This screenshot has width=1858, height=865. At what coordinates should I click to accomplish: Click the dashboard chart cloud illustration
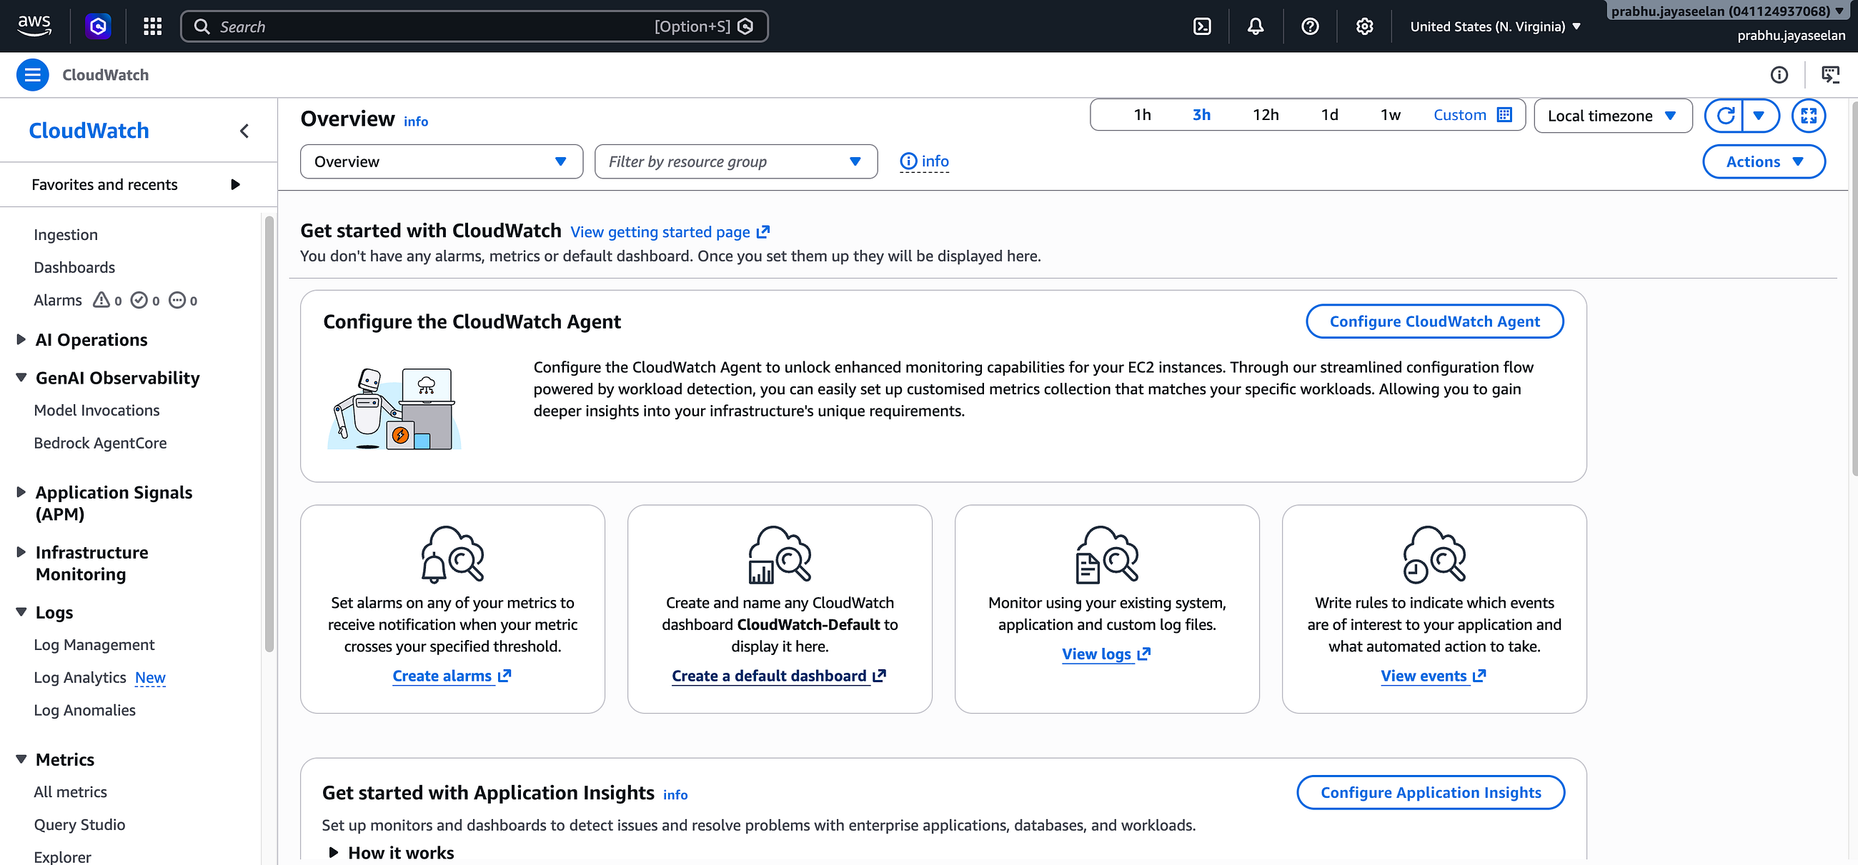tap(780, 554)
